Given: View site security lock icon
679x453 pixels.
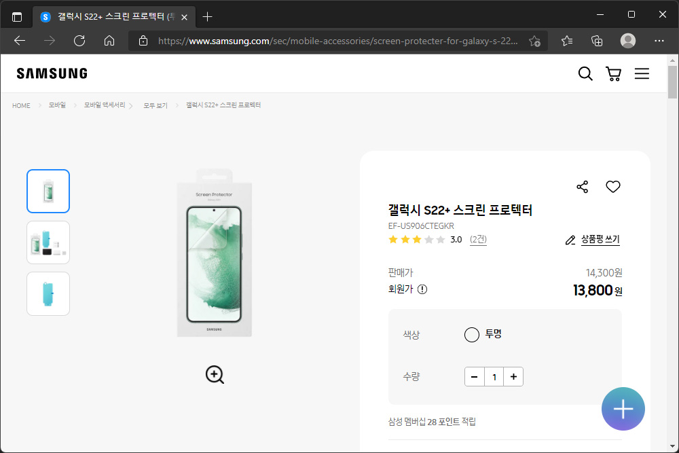Looking at the screenshot, I should tap(143, 41).
